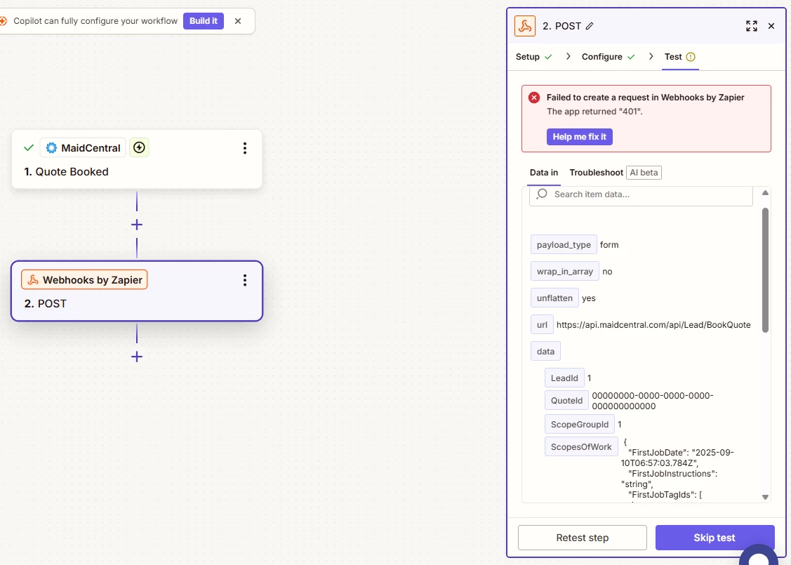Viewport: 791px width, 565px height.
Task: Click the ScopesOfWork field label
Action: pos(581,447)
